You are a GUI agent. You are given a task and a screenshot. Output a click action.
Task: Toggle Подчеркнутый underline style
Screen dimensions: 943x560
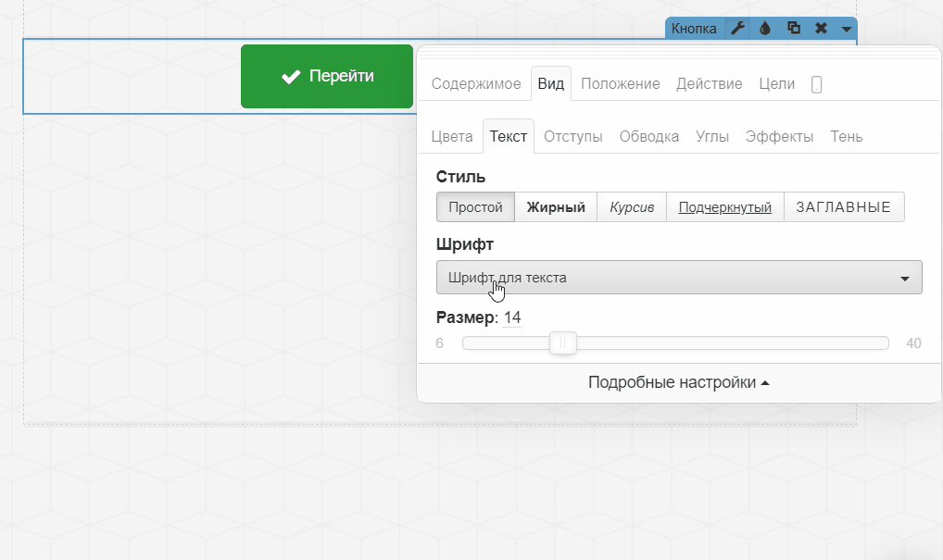click(724, 207)
